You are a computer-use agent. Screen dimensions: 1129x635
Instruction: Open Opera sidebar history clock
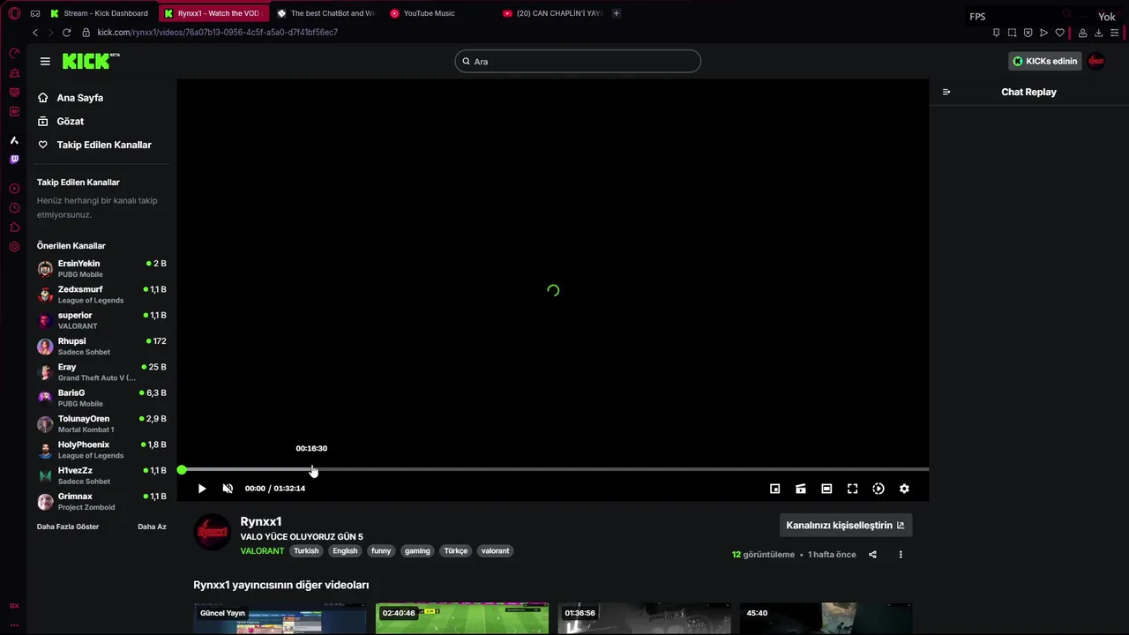coord(14,208)
